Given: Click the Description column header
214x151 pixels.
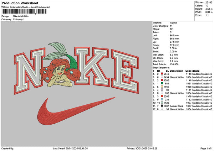Looking at the screenshot, I should coord(176,71).
